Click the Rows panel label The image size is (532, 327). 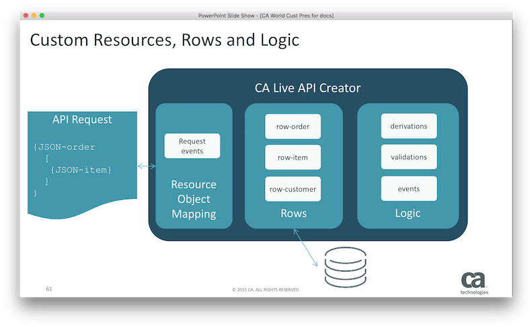pos(293,213)
